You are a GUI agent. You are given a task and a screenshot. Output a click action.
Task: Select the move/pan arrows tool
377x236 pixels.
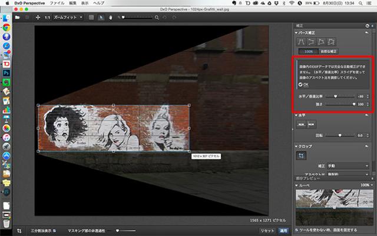point(38,18)
